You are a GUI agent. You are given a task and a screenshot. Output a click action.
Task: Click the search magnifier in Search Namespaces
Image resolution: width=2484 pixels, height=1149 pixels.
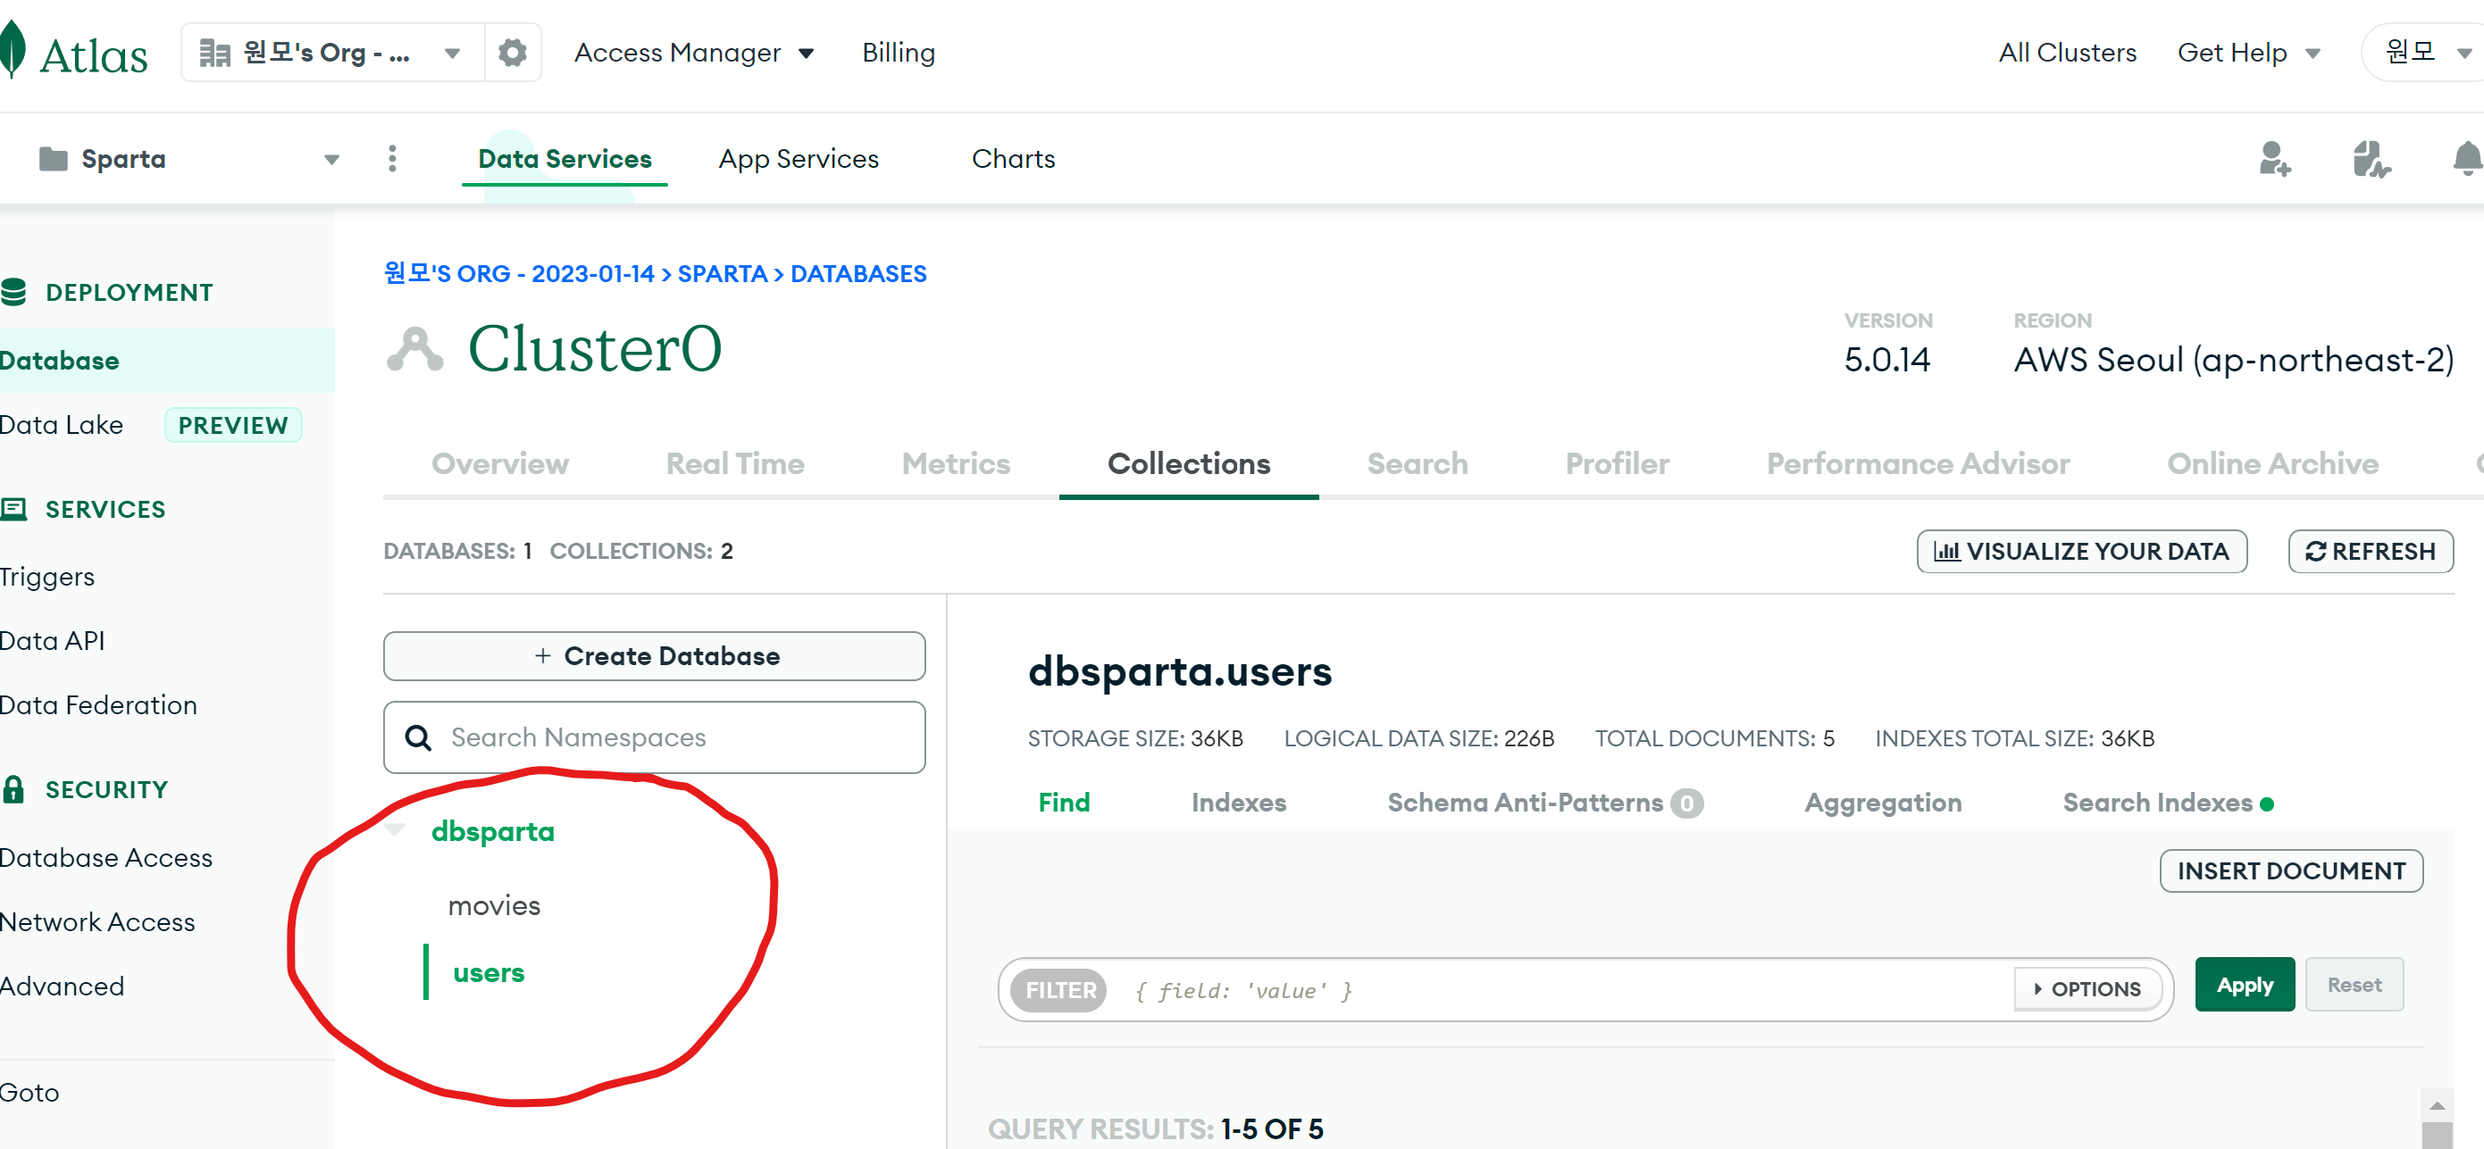click(419, 737)
